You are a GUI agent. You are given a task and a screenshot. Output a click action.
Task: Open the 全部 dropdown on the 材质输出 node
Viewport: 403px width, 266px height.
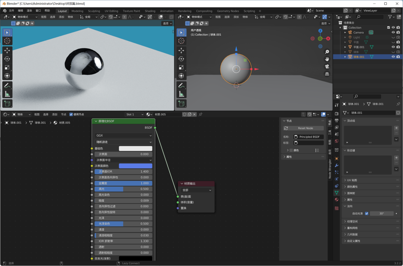coord(196,190)
